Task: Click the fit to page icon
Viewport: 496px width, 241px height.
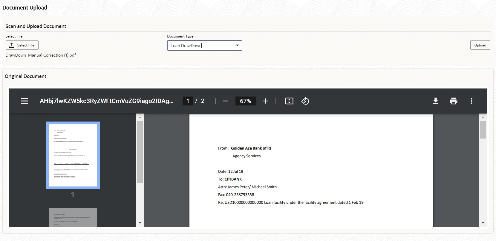Action: tap(289, 101)
